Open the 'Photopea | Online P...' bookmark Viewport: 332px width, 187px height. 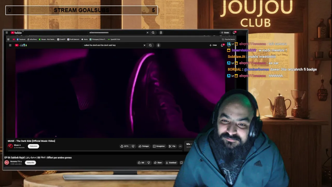click(98, 39)
